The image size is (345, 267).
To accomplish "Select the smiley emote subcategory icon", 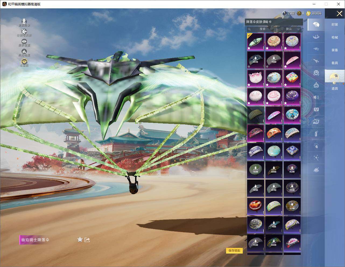I will [x=316, y=73].
